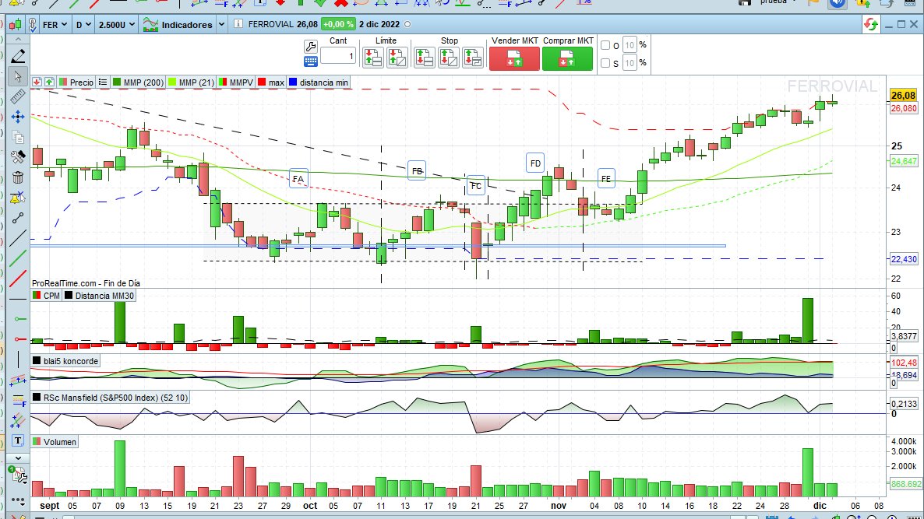Select the red horizontal ray tool
Screen dimensions: 924x519
[x=19, y=339]
